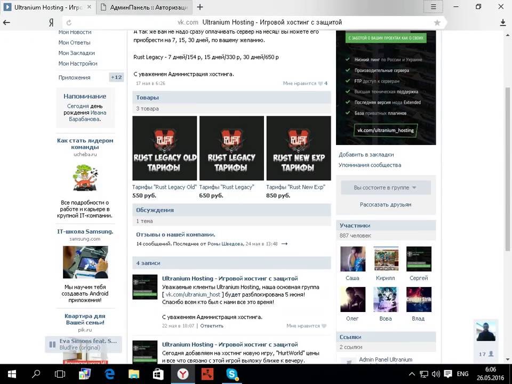
Task: Open Мои Закладки in sidebar
Action: point(76,53)
